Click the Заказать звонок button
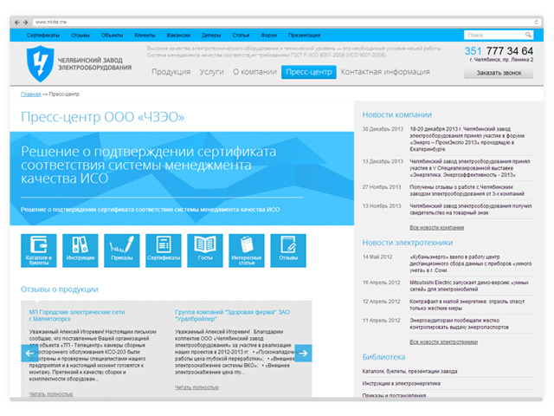This screenshot has height=416, width=554. pos(499,73)
